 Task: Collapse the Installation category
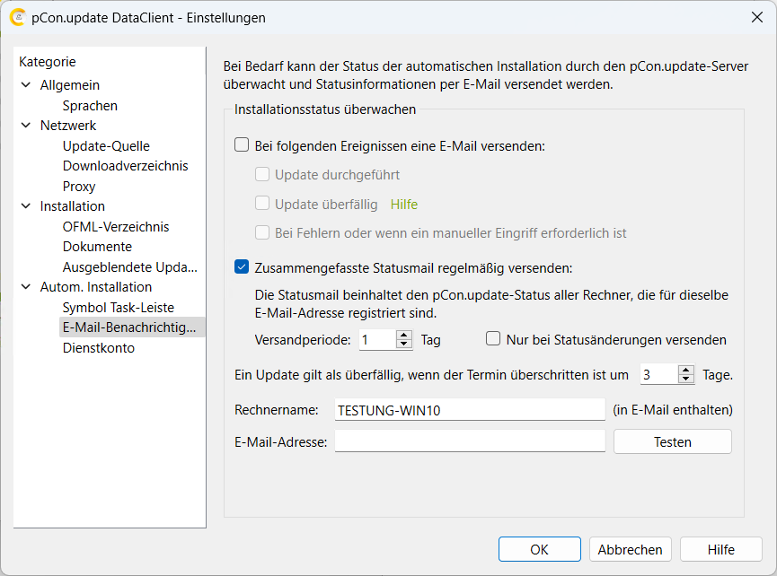pos(26,205)
